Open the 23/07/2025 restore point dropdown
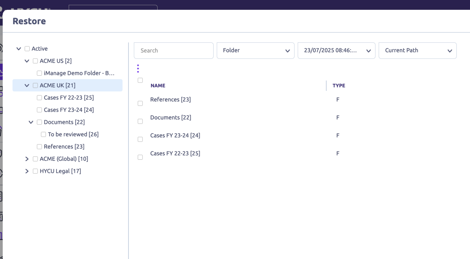Screen dimensions: 470x259 pyautogui.click(x=336, y=51)
